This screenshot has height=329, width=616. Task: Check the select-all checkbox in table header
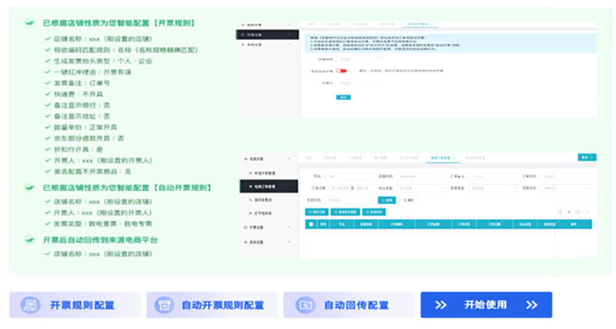(x=311, y=224)
